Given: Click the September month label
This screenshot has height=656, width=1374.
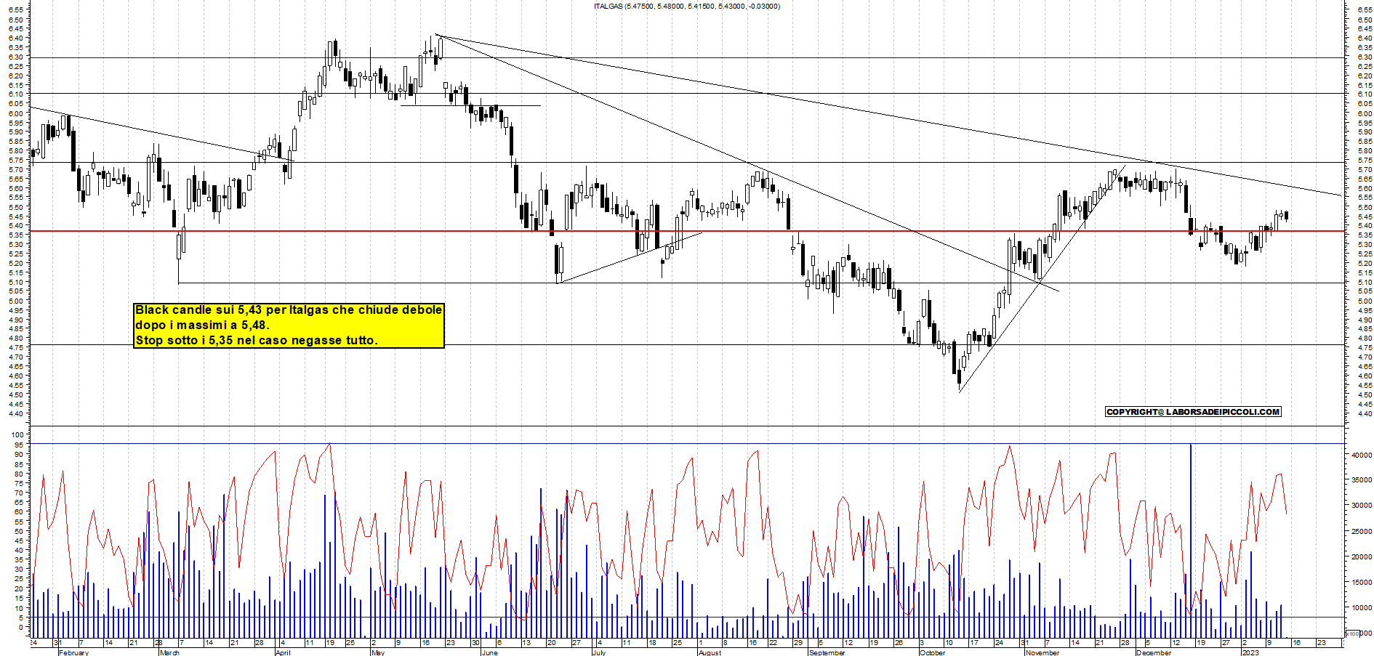Looking at the screenshot, I should [x=827, y=652].
